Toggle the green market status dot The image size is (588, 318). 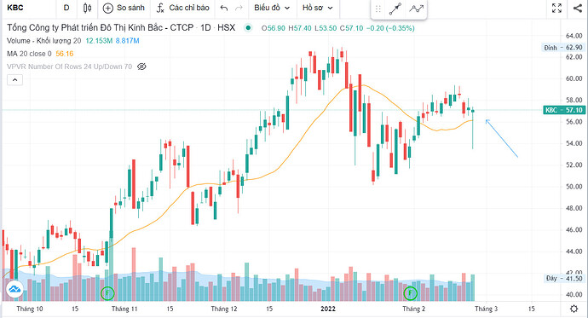(x=248, y=28)
